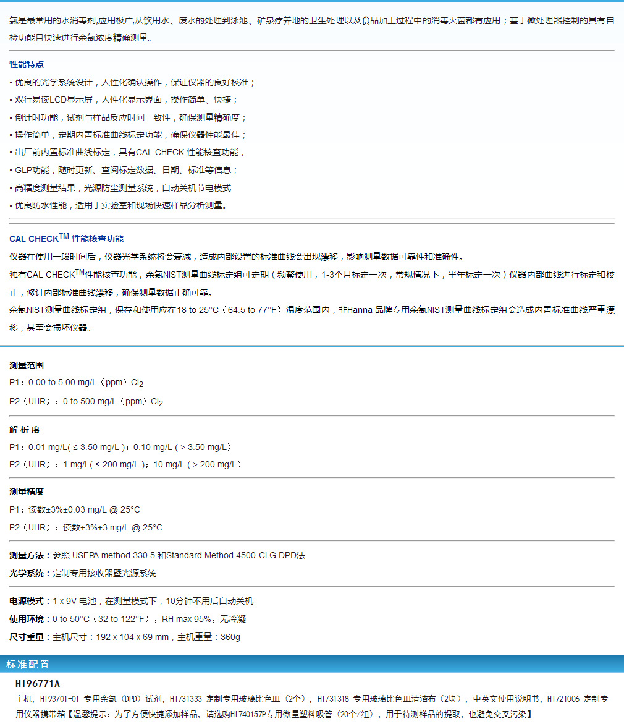Click the 性能特点 section heading
Viewport: 624px width, 724px height.
click(x=27, y=65)
